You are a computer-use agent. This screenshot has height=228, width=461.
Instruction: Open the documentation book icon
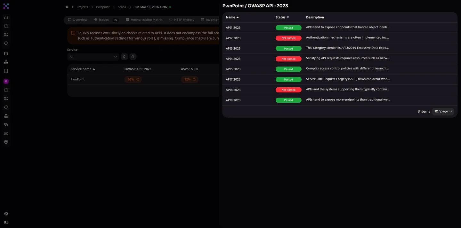tap(6, 222)
